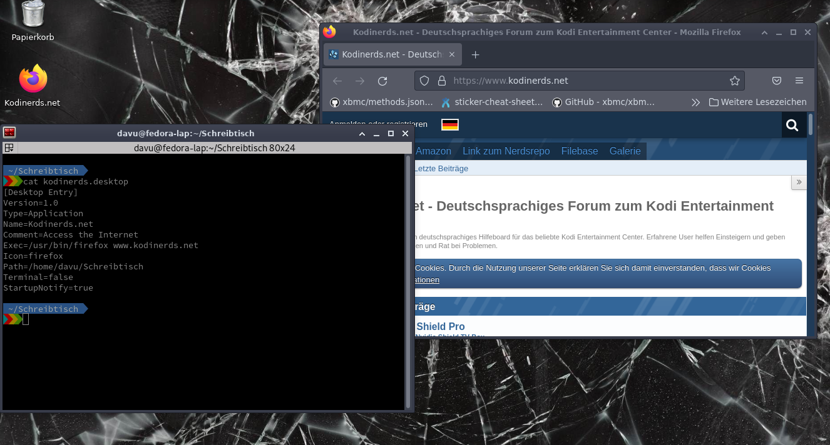Open tracking protection shield icon
Screen dimensions: 830x445
click(x=424, y=81)
